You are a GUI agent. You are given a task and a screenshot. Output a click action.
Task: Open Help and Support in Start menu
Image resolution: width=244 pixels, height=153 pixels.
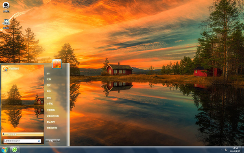tap(52, 128)
